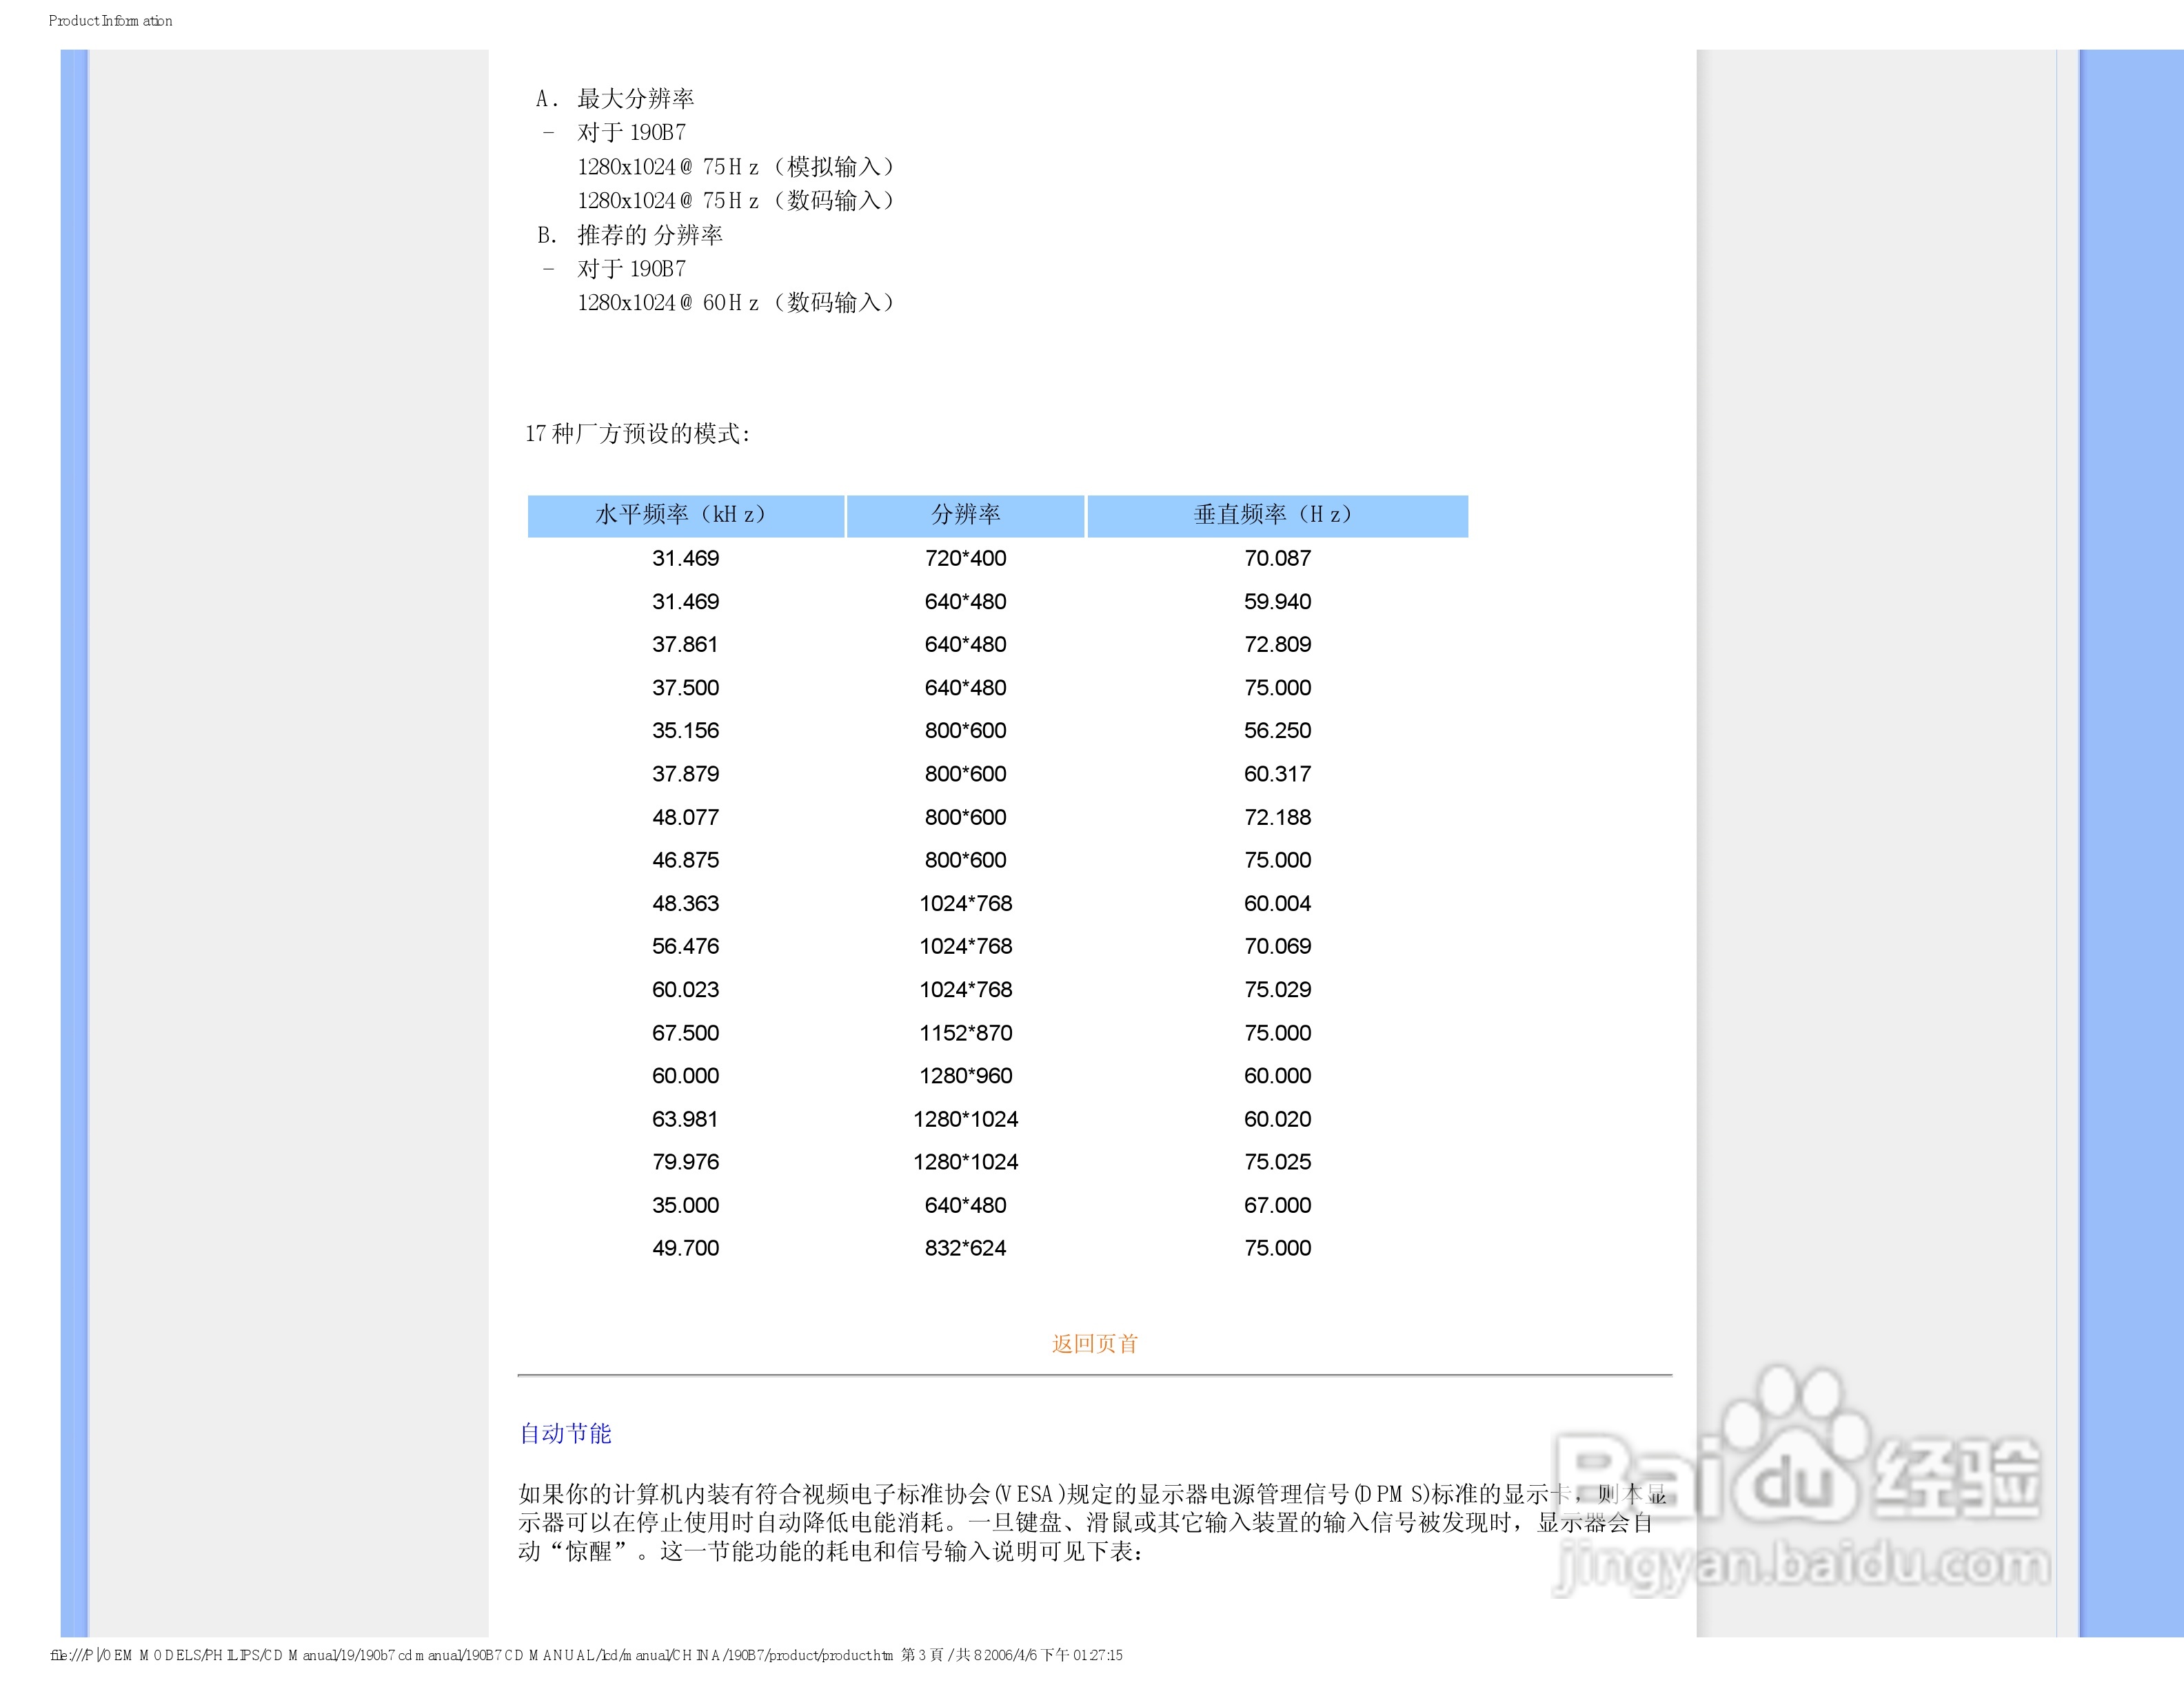Click the 自动节能 section heading
Screen dimensions: 2184x1687
pos(565,1433)
